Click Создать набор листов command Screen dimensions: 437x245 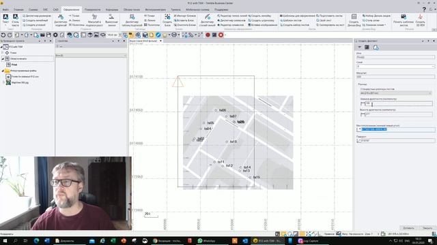click(x=294, y=25)
